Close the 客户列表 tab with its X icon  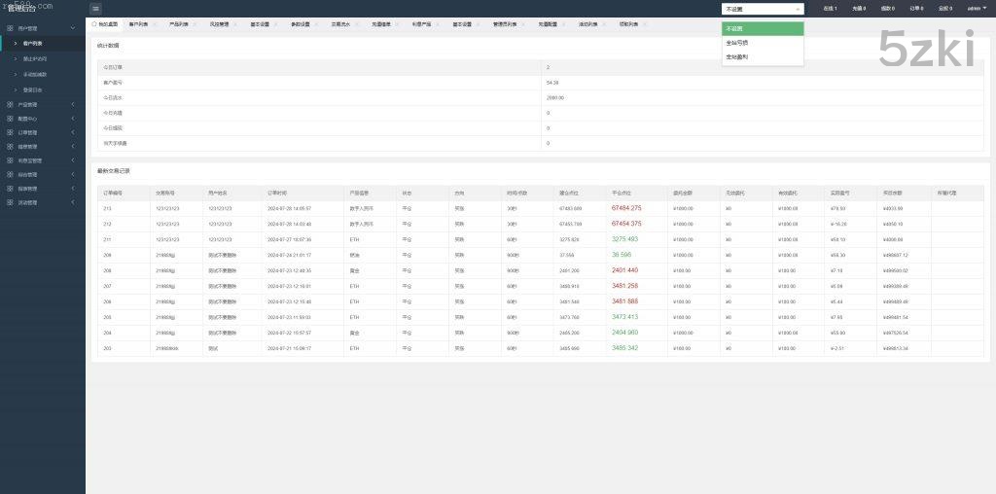(x=156, y=22)
